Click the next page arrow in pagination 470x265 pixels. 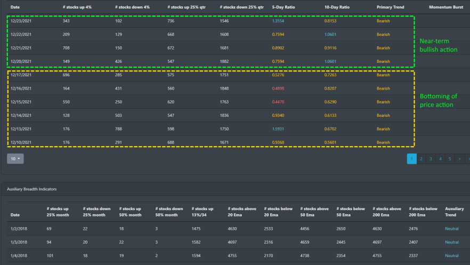tap(459, 159)
